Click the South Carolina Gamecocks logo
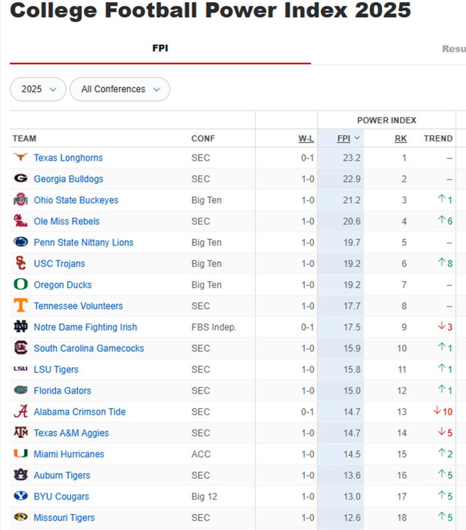The height and width of the screenshot is (530, 466). tap(21, 348)
